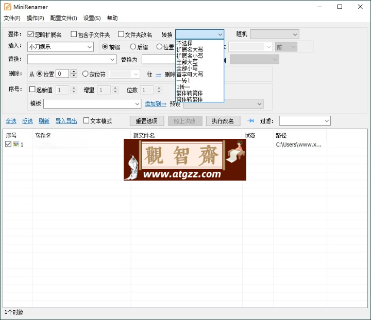Open the 设置(S) menu
This screenshot has width=371, height=320.
[x=92, y=18]
